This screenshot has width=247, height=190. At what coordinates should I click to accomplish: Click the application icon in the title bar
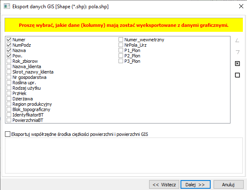tap(7, 7)
